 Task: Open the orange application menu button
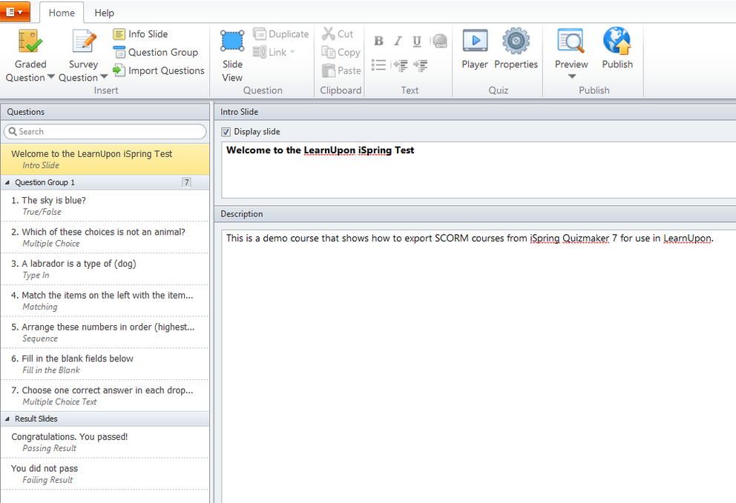[15, 12]
